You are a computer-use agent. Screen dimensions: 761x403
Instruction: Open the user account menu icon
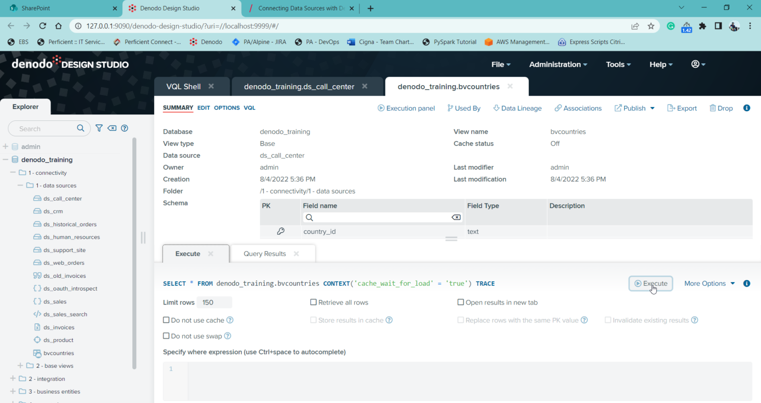[x=698, y=64]
